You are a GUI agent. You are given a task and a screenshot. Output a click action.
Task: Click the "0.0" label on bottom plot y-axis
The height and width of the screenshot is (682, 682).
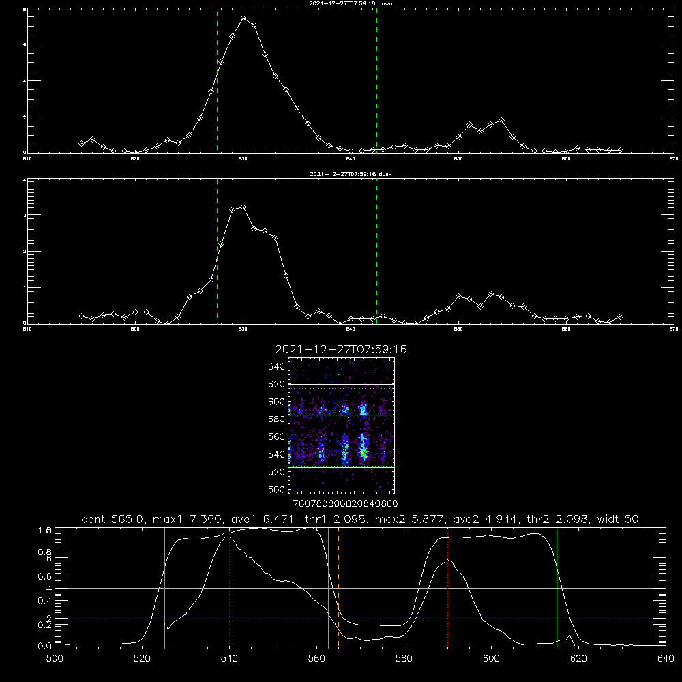tap(45, 647)
